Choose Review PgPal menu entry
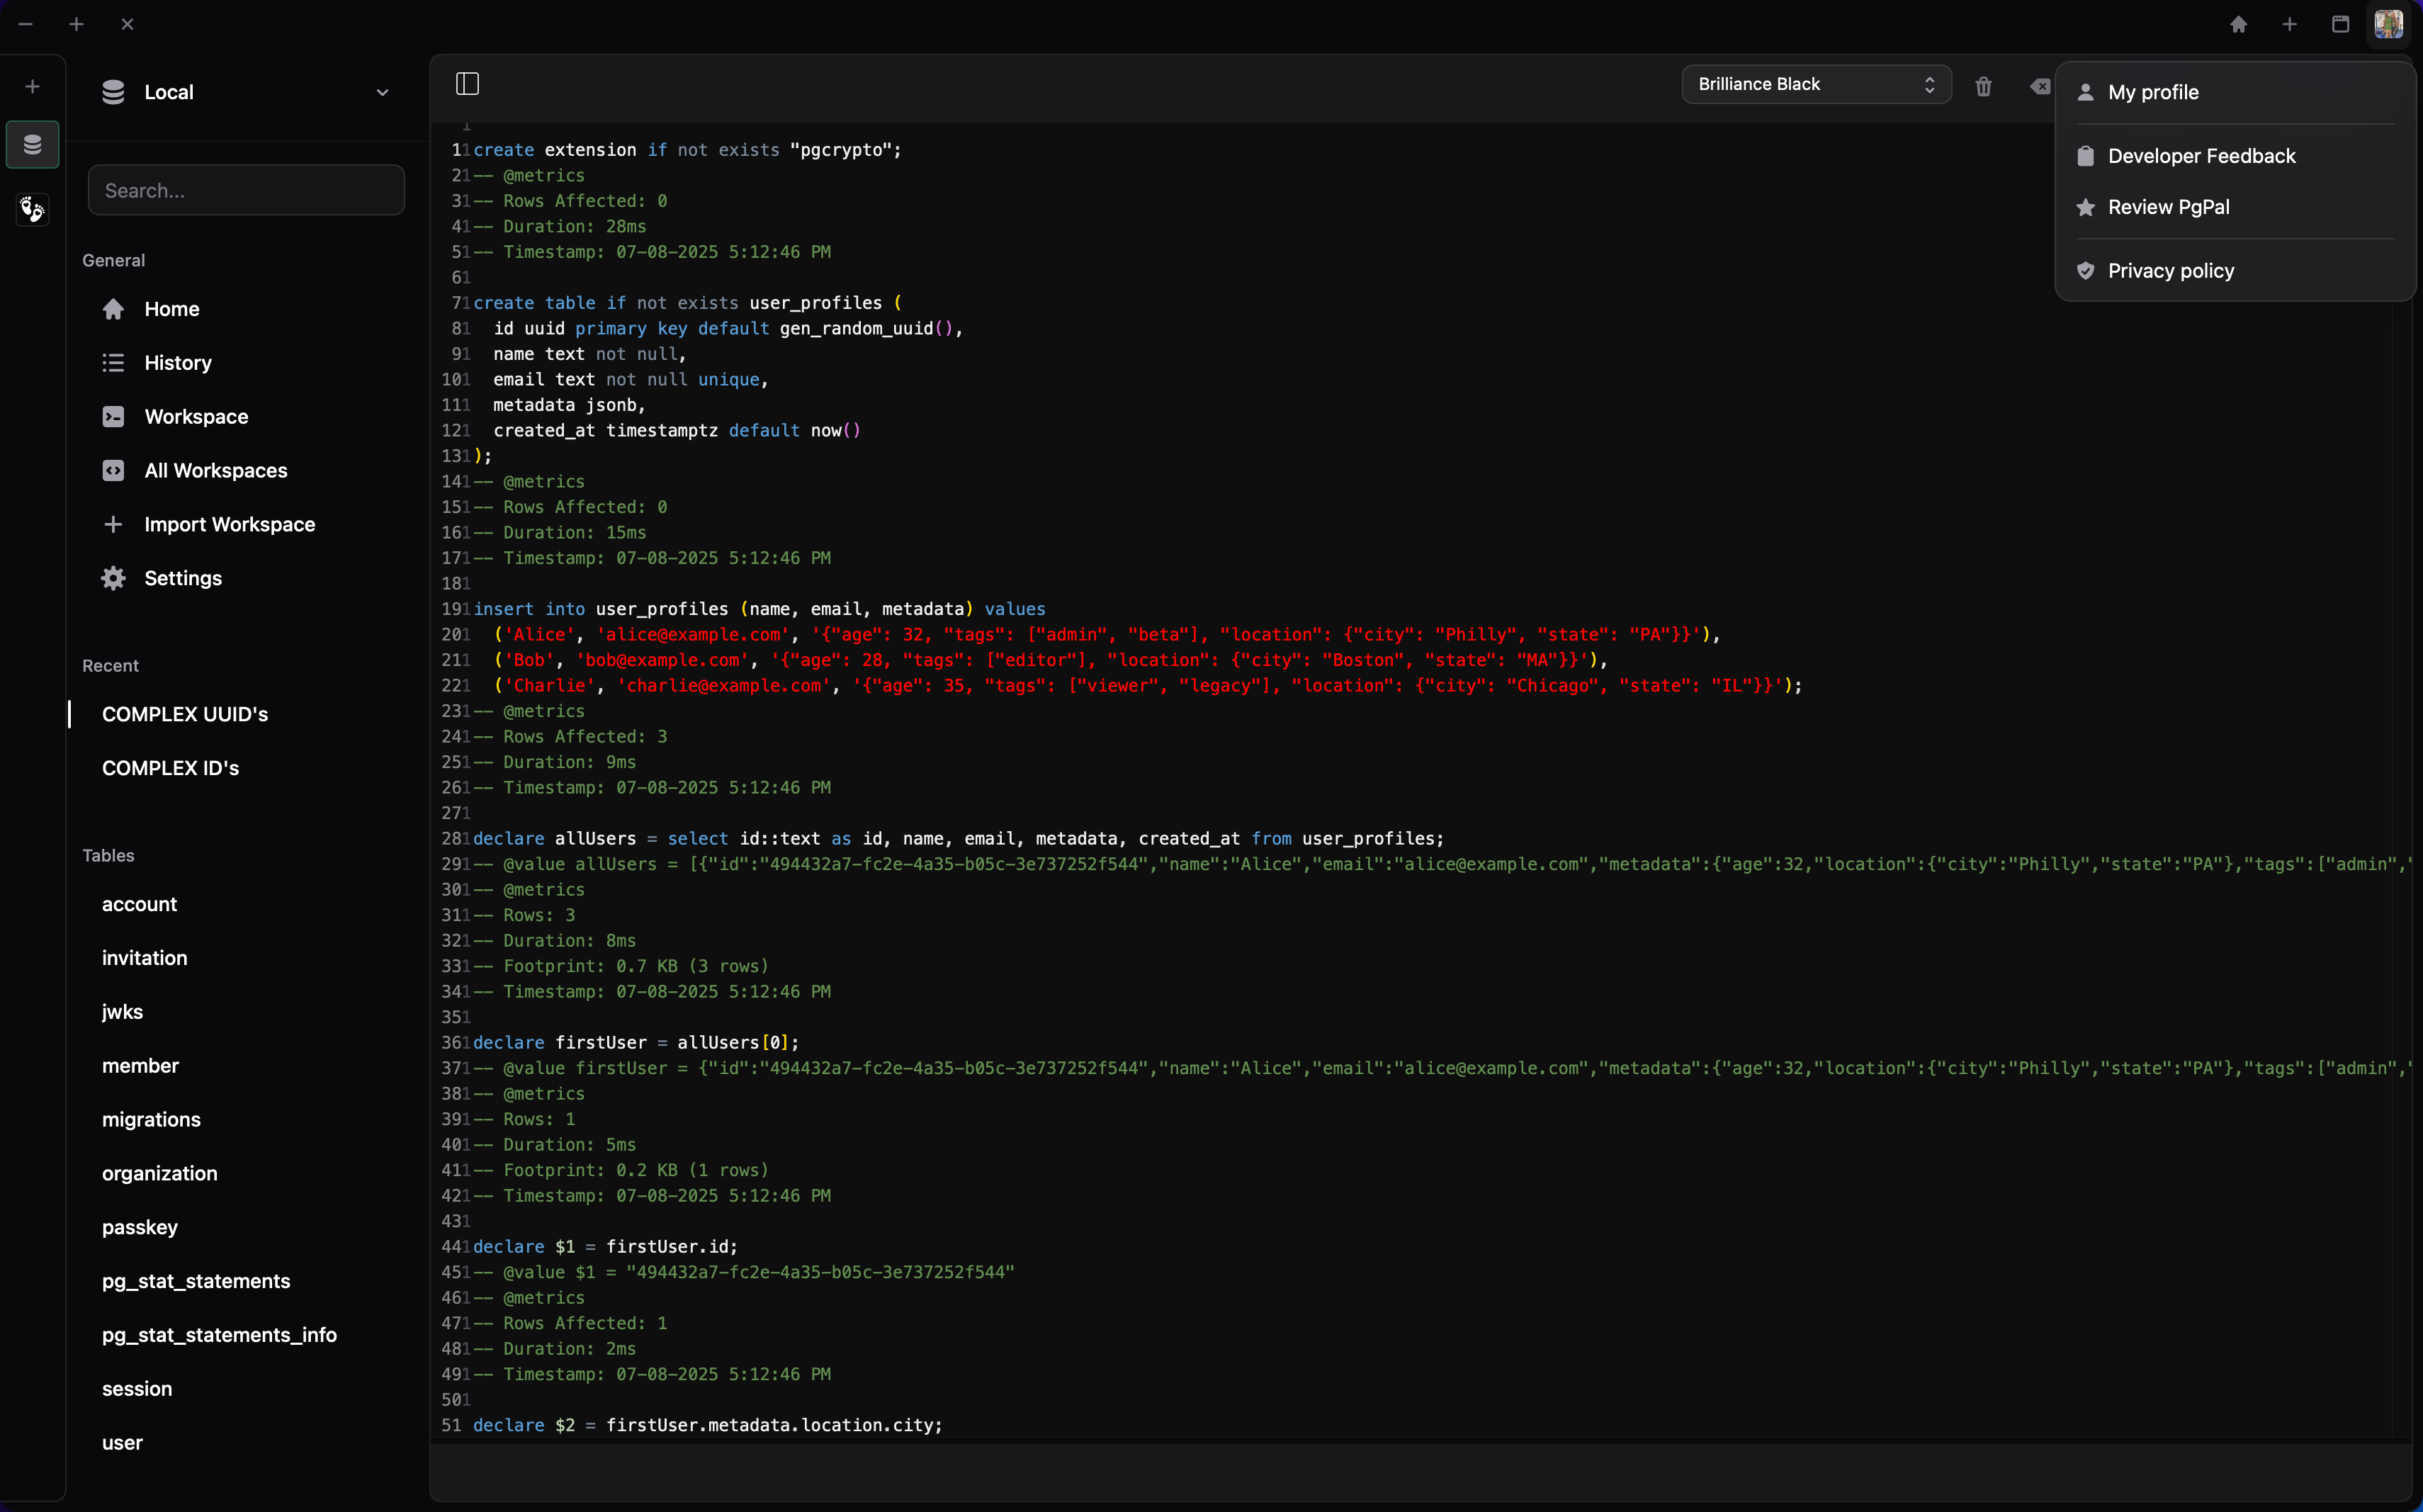2423x1512 pixels. 2235,207
